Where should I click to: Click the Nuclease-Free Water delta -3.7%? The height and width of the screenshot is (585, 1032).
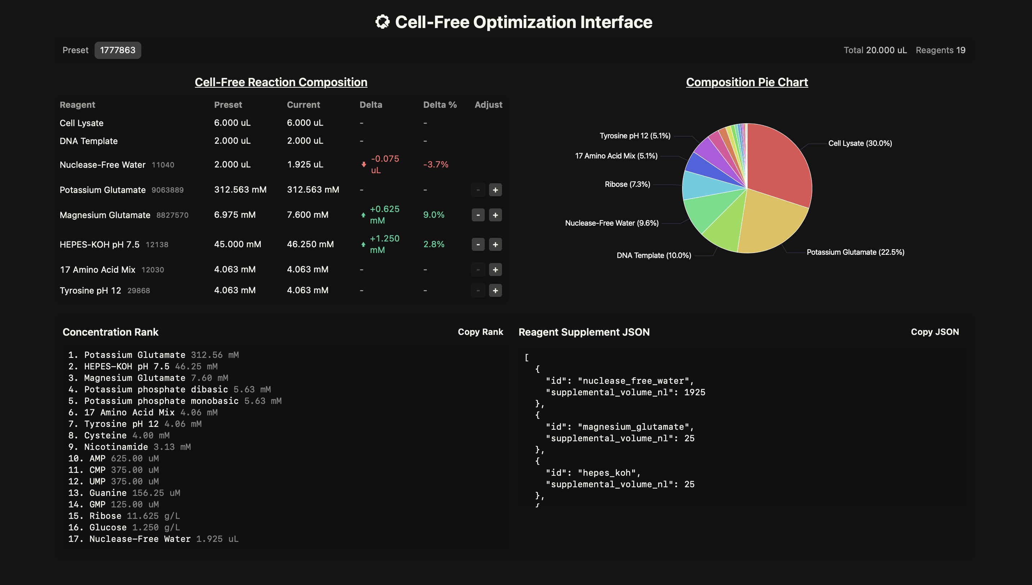point(436,164)
